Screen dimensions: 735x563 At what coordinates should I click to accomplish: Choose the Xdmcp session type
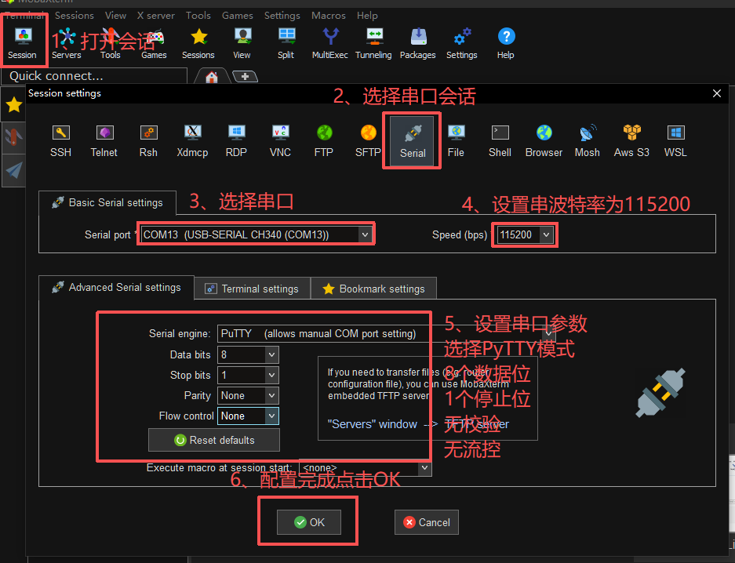(192, 140)
